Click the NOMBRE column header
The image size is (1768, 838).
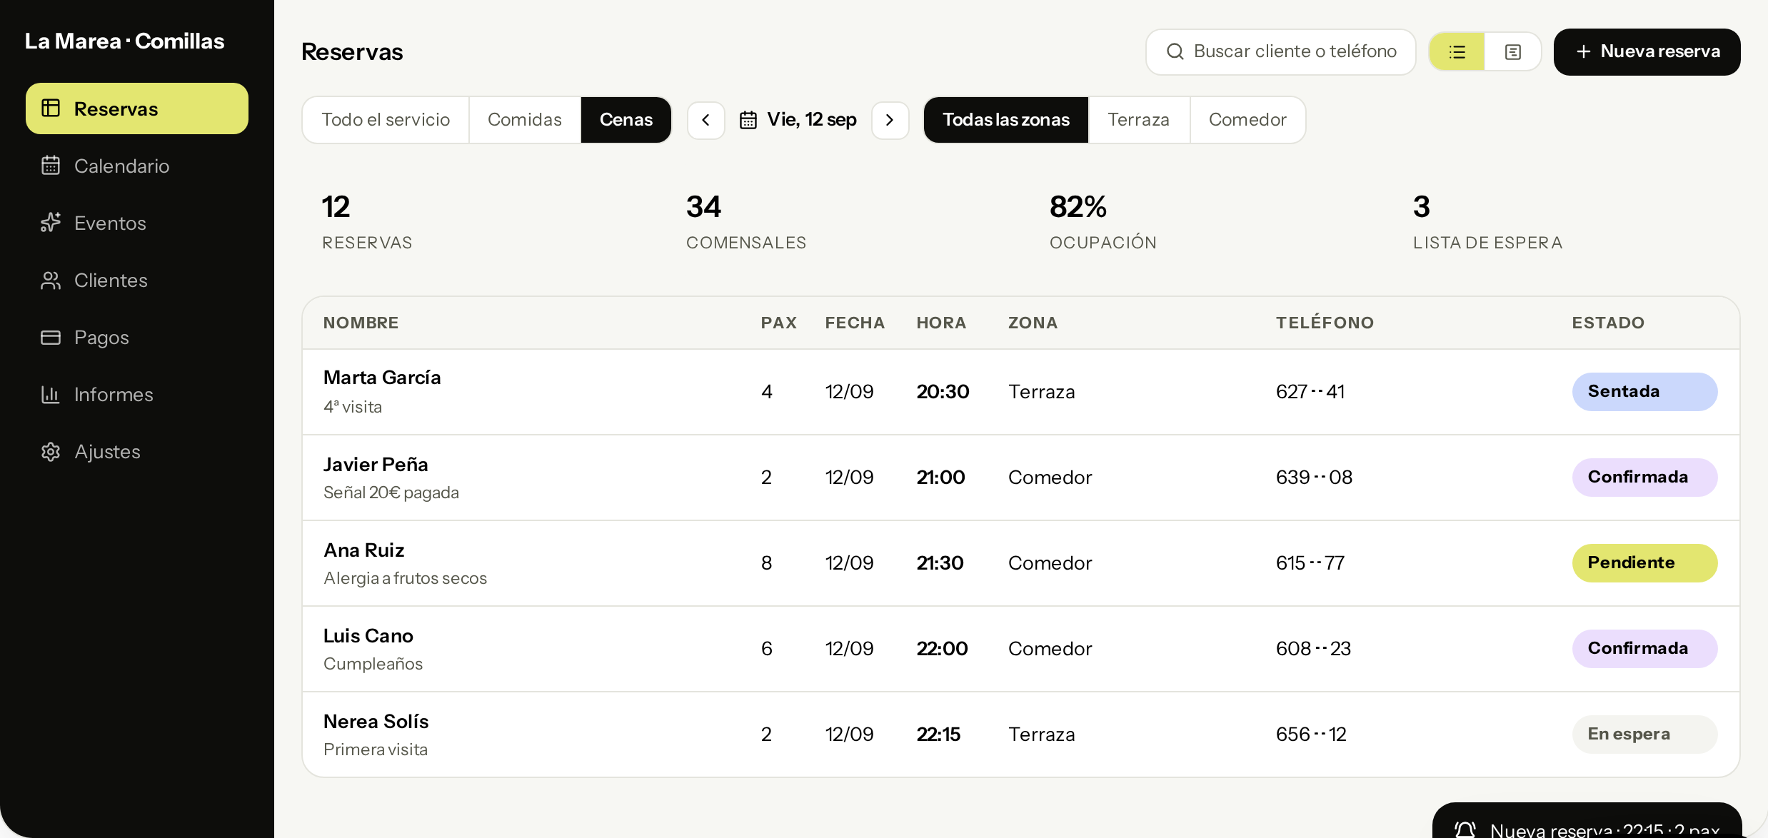coord(361,323)
